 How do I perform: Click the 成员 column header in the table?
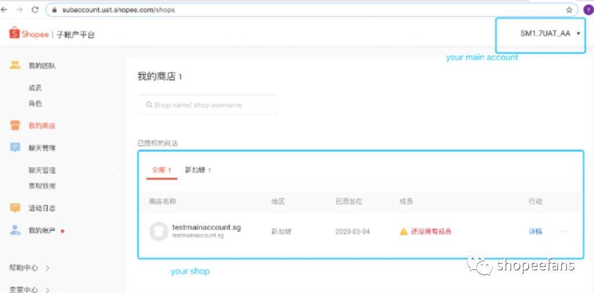click(406, 202)
